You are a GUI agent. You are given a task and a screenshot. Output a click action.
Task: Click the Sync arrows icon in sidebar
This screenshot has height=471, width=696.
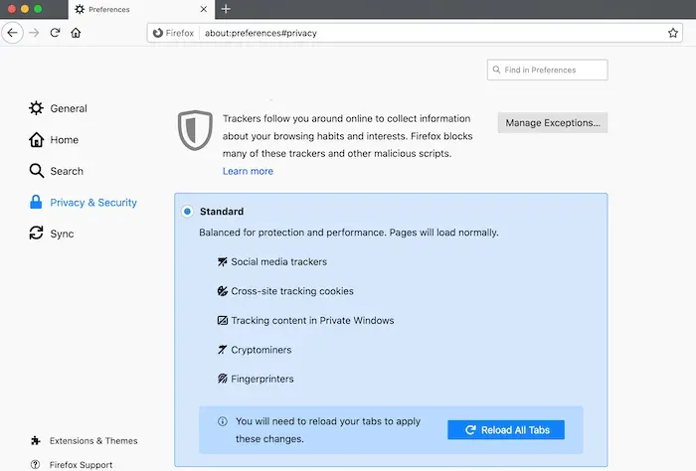[x=37, y=234]
